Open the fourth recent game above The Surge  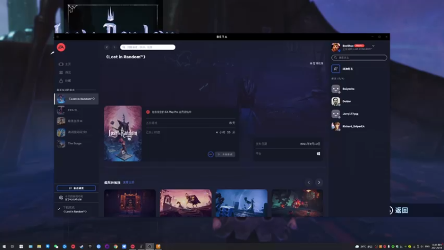[x=77, y=132]
